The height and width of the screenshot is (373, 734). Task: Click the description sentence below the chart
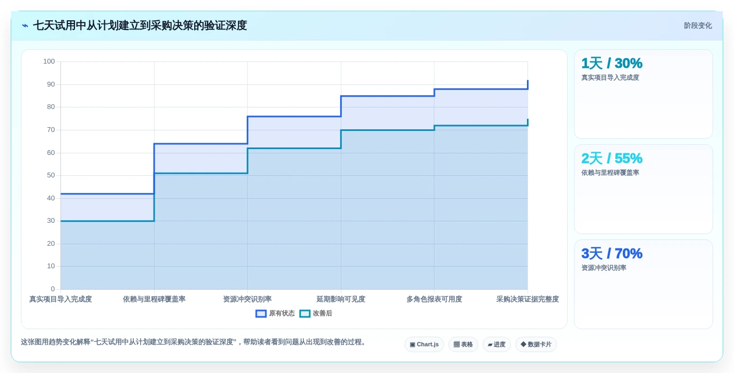point(194,342)
